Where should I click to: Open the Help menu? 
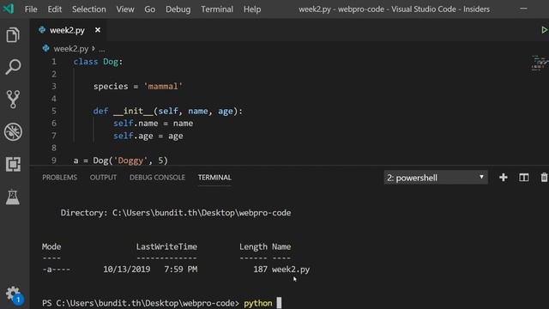(252, 9)
